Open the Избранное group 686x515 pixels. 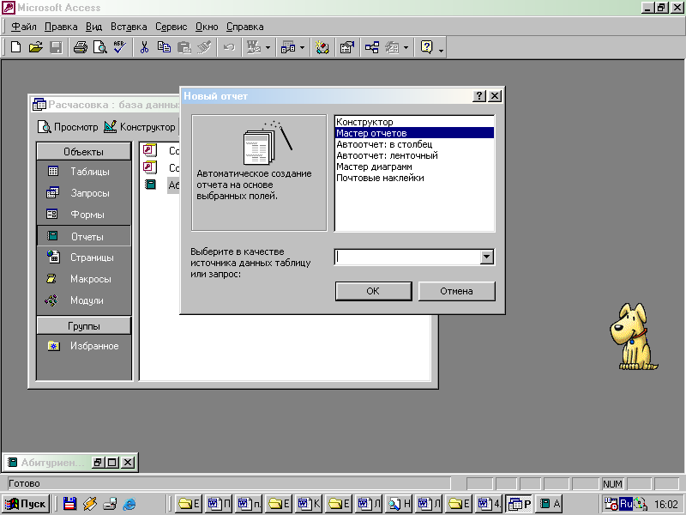pos(83,346)
